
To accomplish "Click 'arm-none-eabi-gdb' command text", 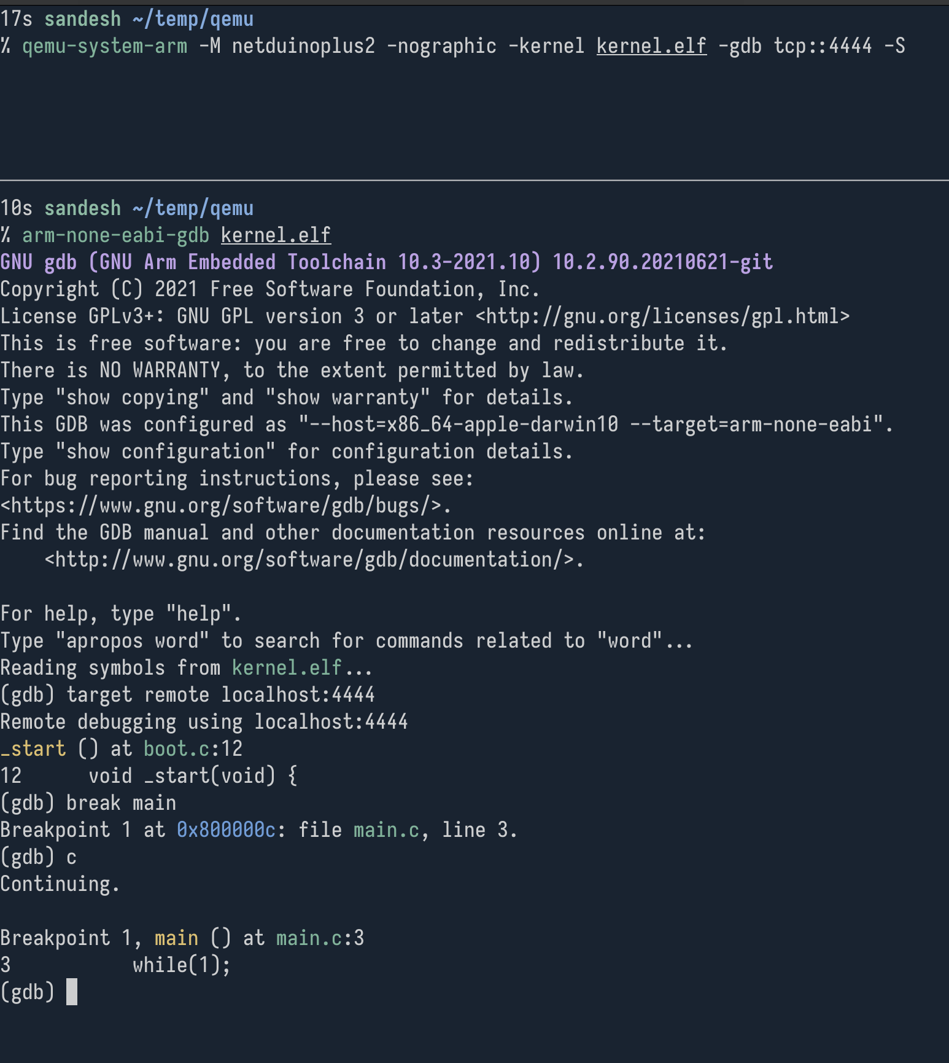I will 116,235.
